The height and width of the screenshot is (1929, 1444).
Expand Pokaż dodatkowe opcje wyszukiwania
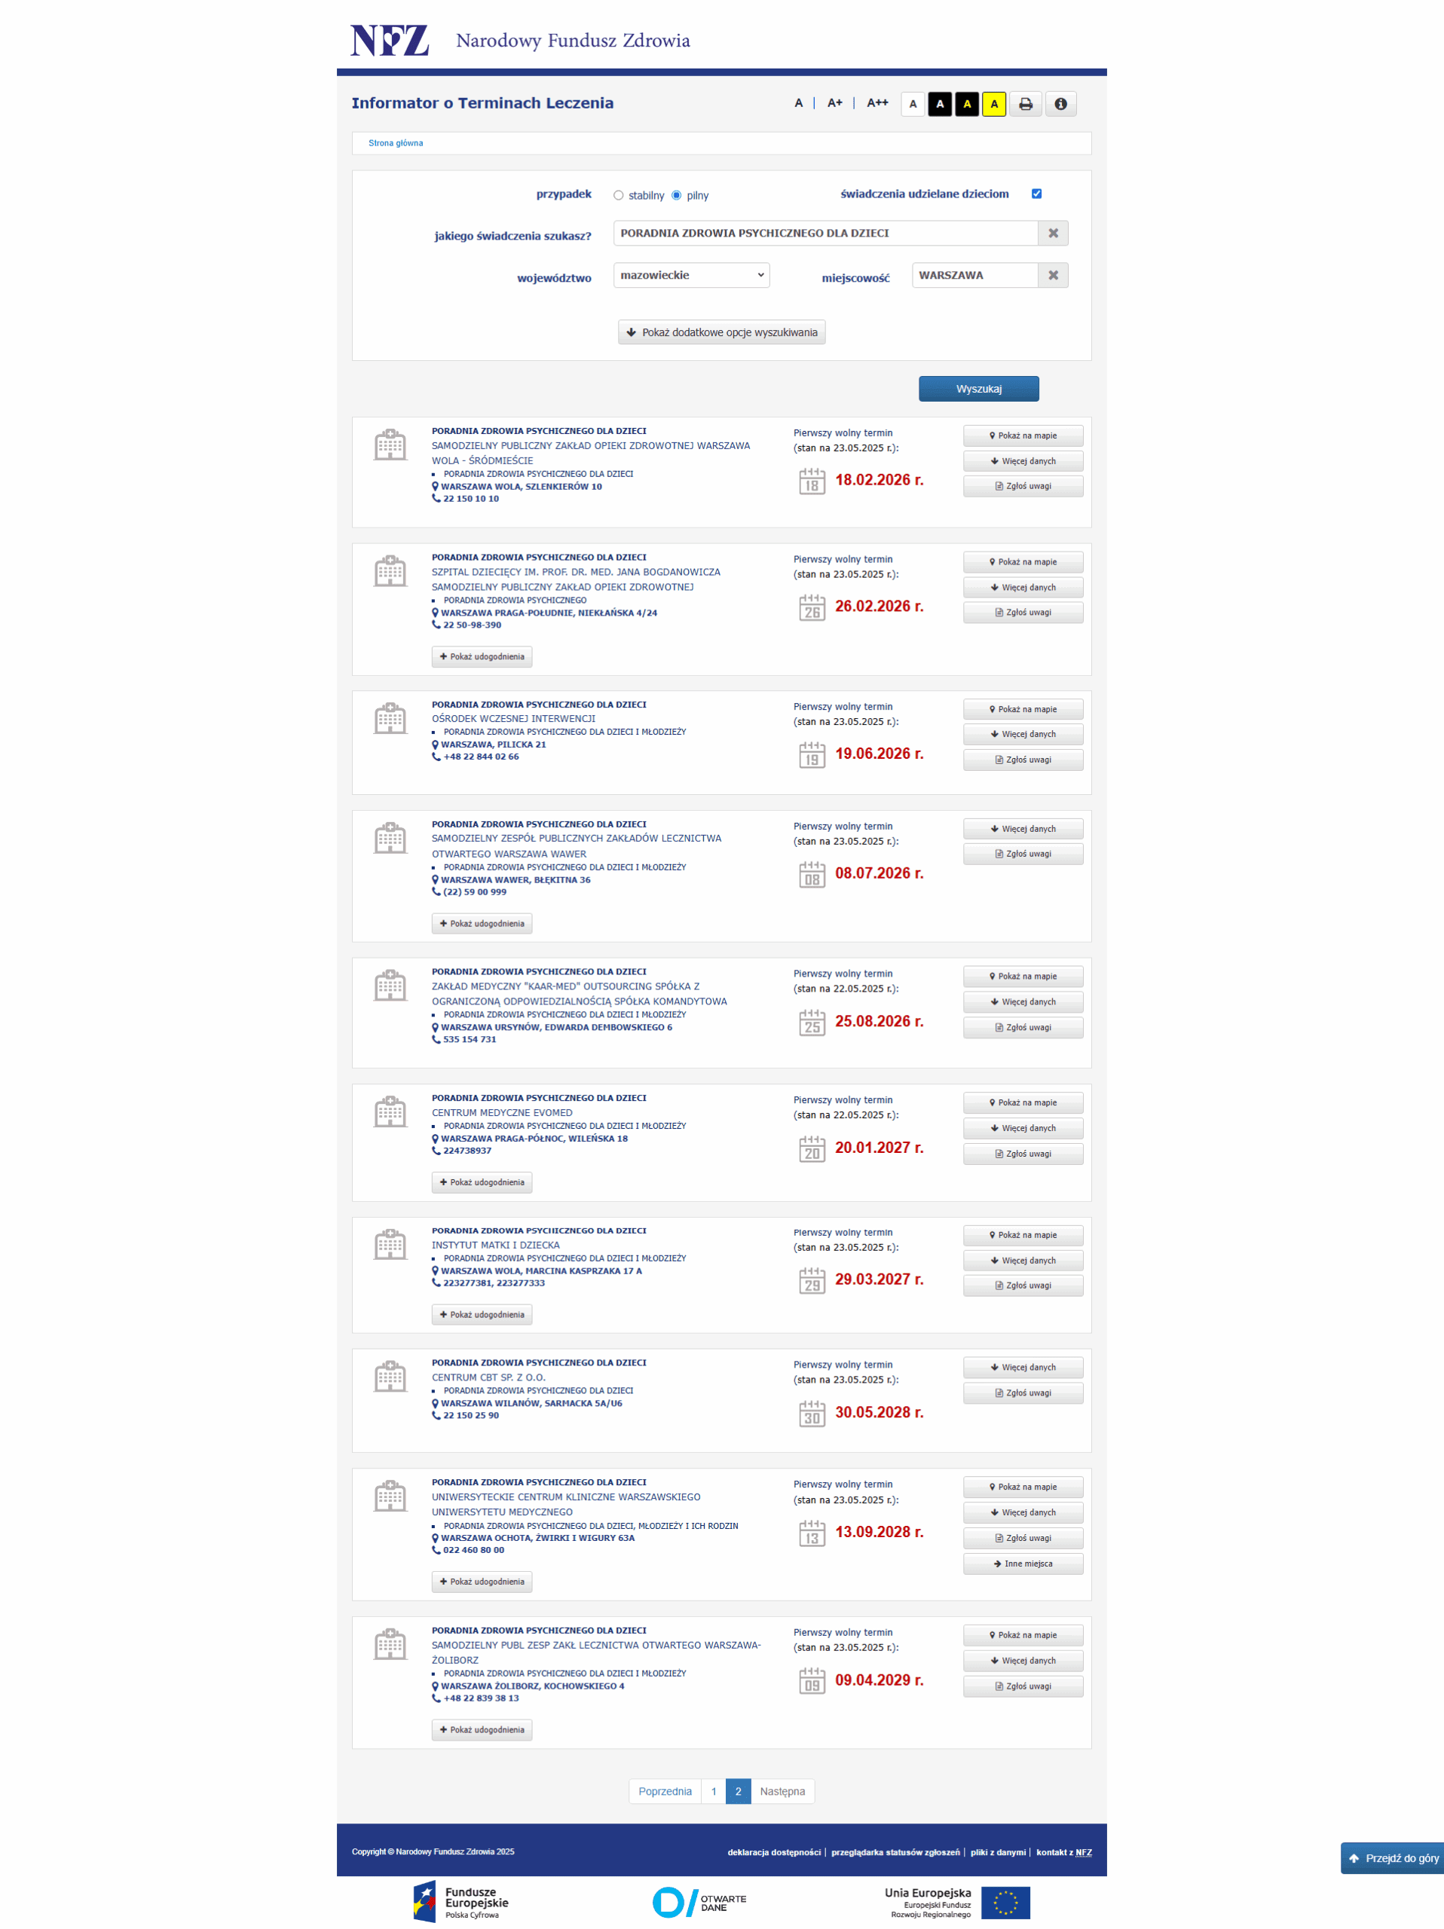click(721, 332)
